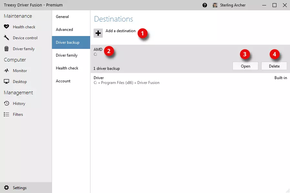Viewport: 290px width, 193px height.
Task: Delete the AMD backup destination
Action: pos(274,66)
